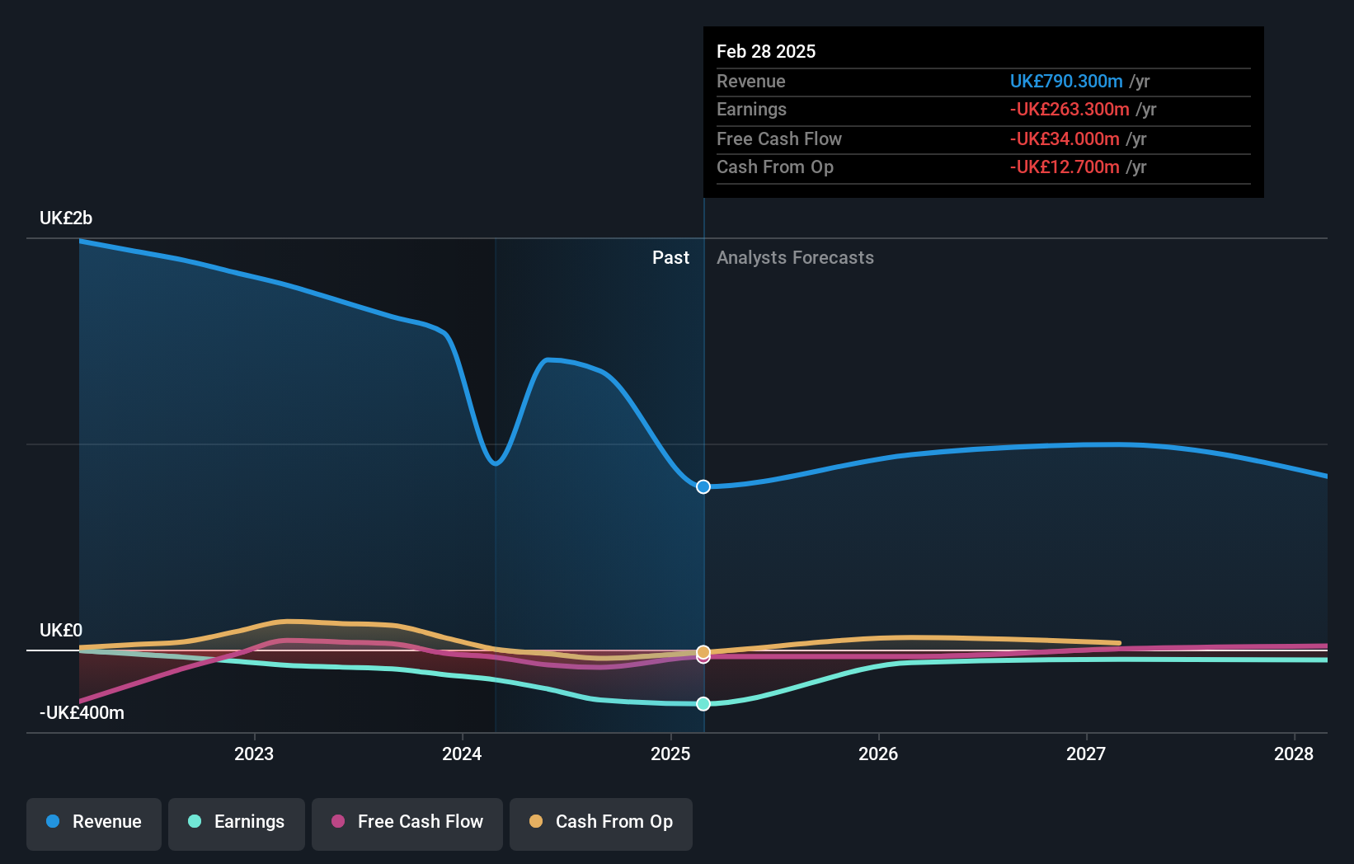The image size is (1354, 864).
Task: Click the Feb 28 2025 tooltip header
Action: point(766,50)
